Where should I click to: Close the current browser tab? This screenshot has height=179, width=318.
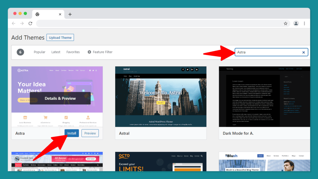tap(60, 14)
